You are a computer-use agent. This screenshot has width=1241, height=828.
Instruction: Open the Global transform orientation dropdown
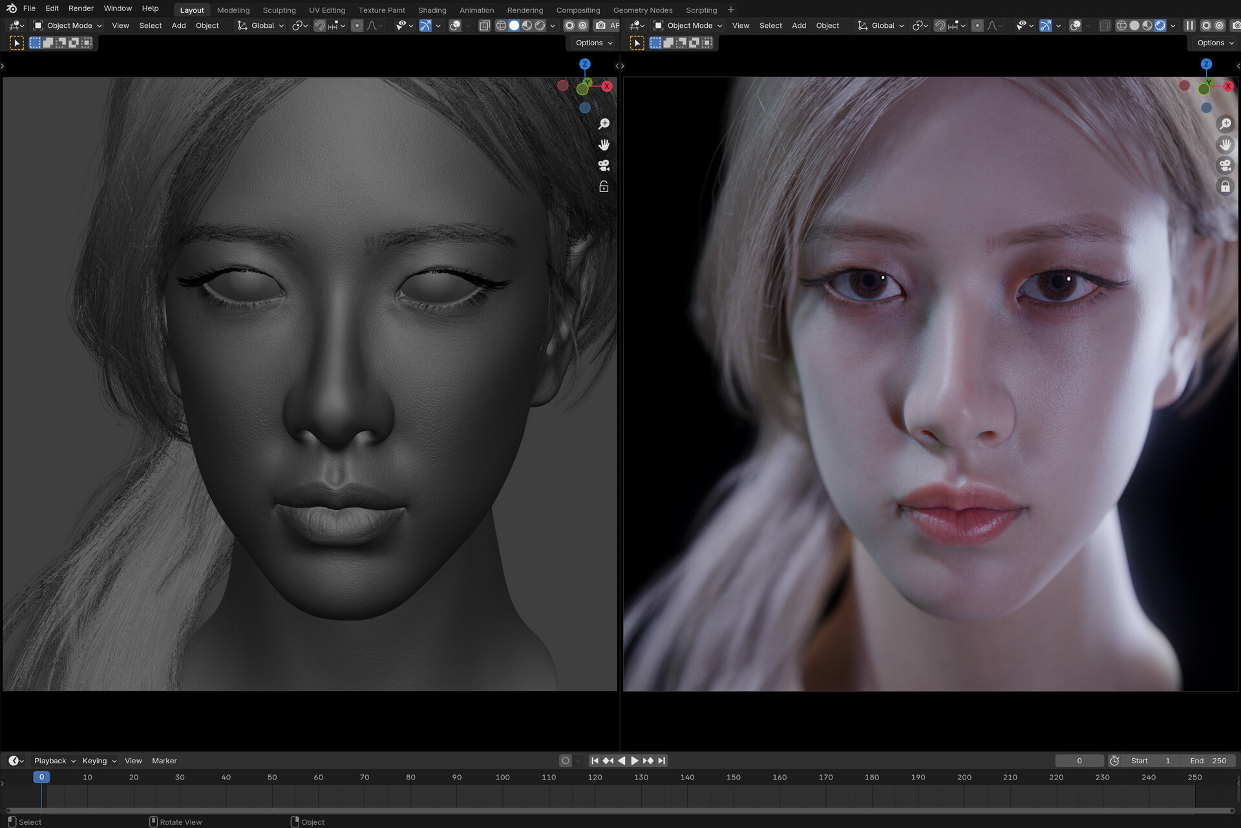point(260,25)
